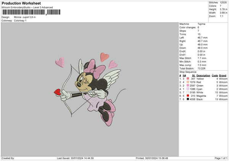The height and width of the screenshot is (161, 229).
Task: Click the Total Bobbin value '73.22ft'
Action: point(202,68)
